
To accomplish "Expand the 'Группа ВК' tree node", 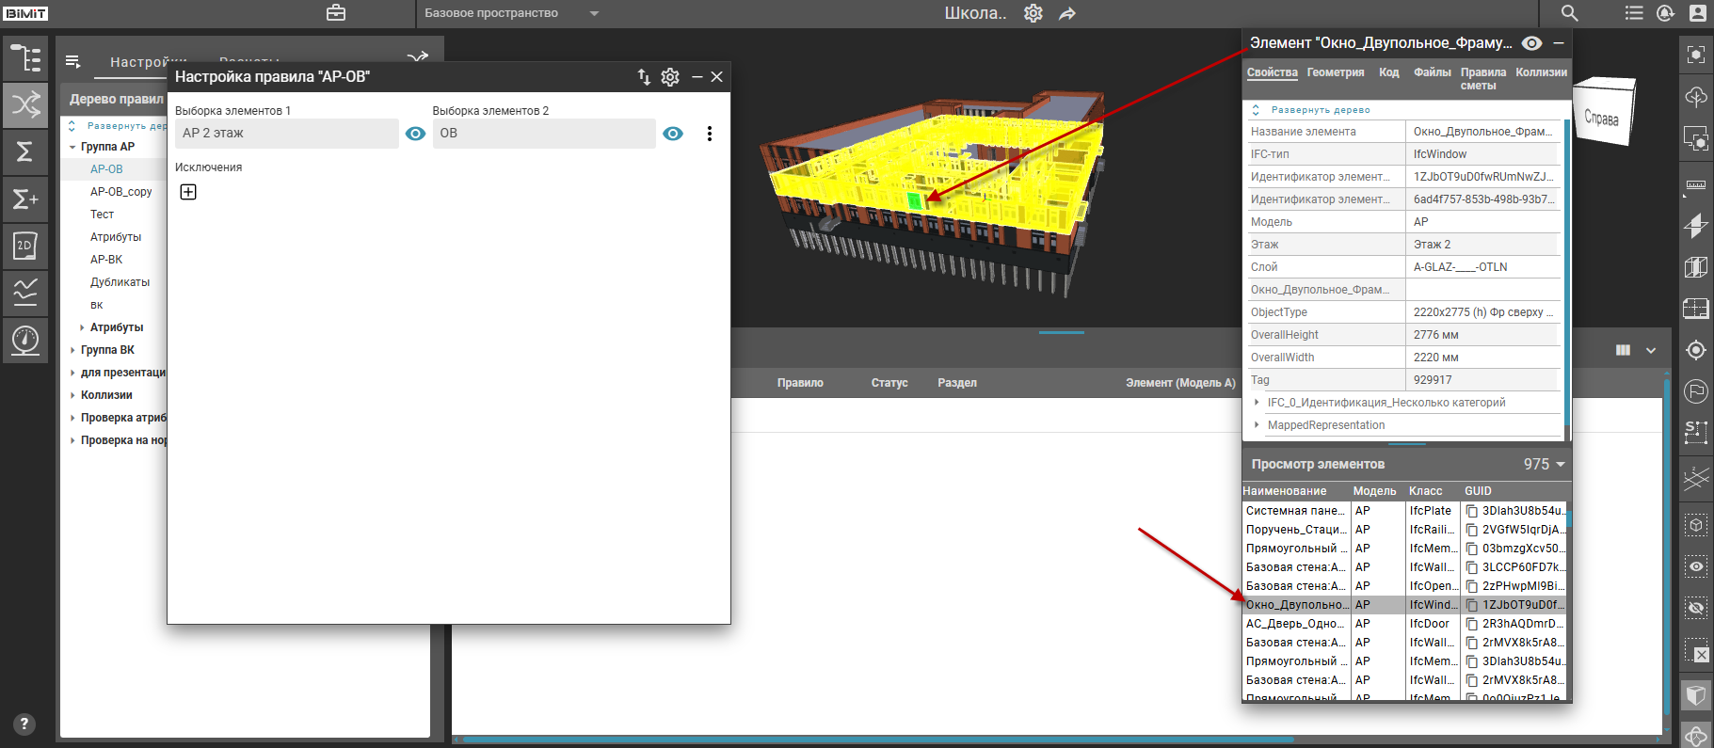I will (72, 350).
